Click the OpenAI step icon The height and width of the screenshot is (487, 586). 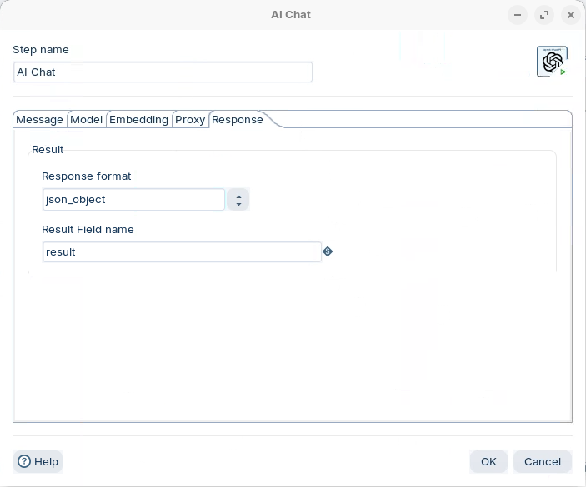(x=552, y=62)
